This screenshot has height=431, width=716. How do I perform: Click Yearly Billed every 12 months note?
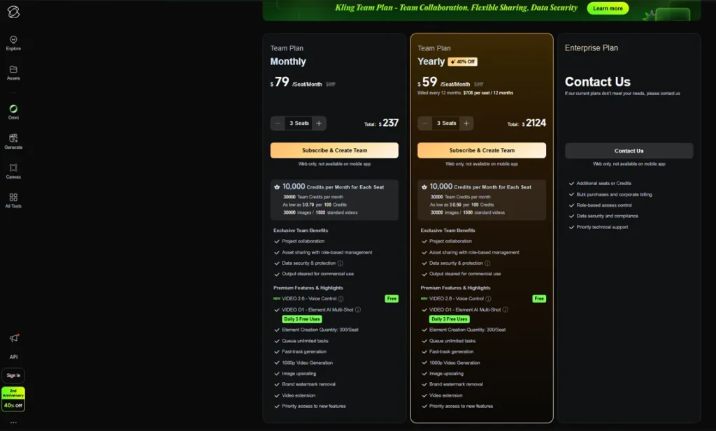pos(465,93)
